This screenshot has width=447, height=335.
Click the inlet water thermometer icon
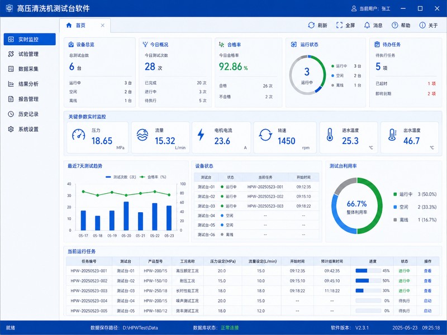click(x=330, y=135)
